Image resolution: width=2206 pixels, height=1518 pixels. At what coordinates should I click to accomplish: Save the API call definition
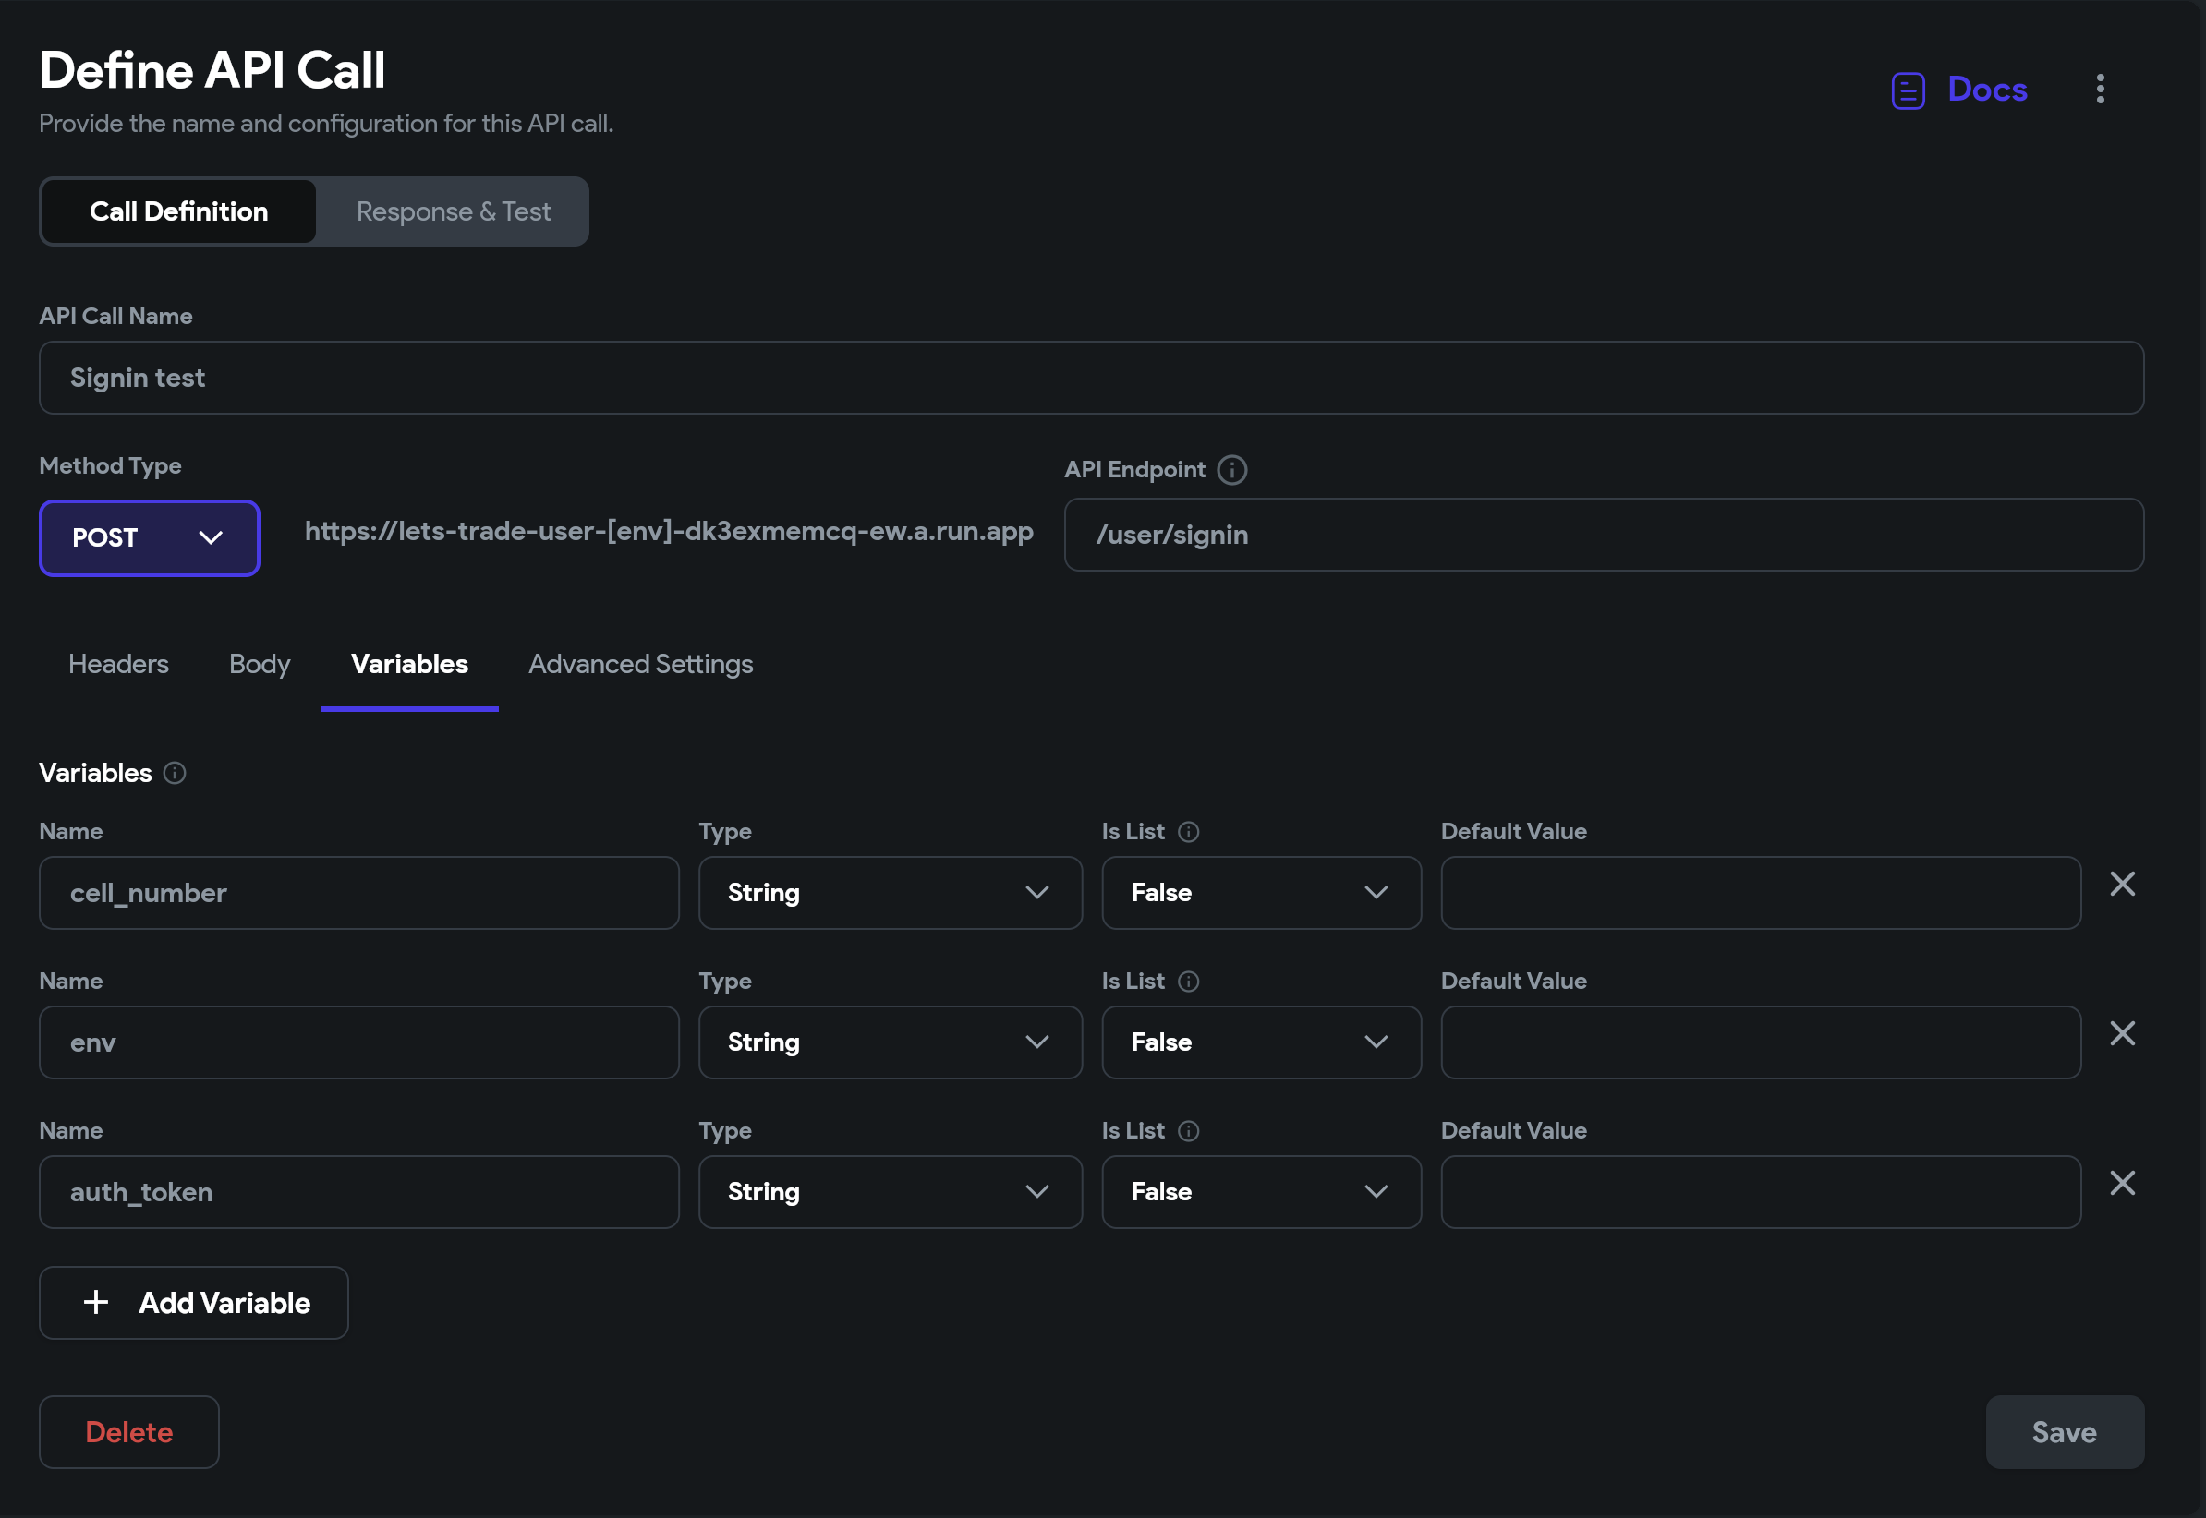[2064, 1431]
